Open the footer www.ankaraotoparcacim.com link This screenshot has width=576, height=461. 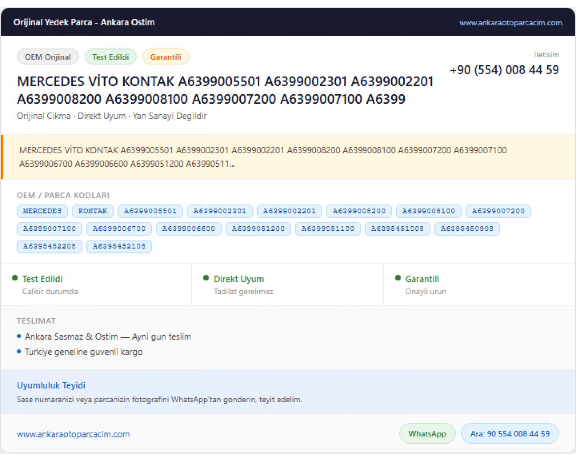tap(73, 434)
